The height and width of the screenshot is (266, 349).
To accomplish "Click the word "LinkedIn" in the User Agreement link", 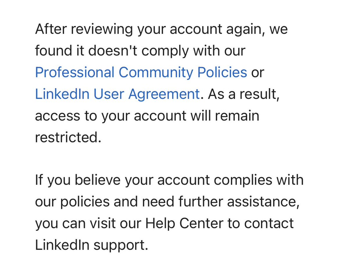I will [x=62, y=94].
